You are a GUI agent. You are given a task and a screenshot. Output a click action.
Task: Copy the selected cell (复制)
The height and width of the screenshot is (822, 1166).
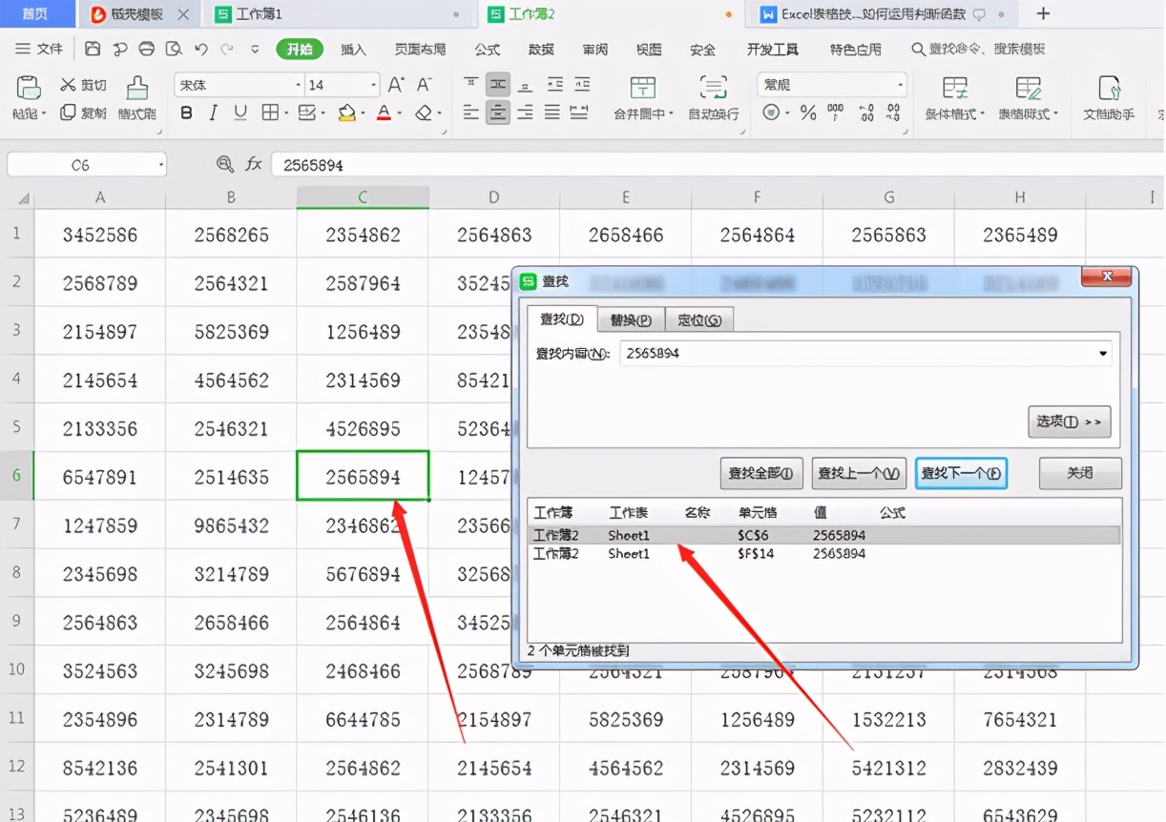coord(83,113)
